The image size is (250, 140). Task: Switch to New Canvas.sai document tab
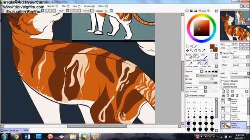15,130
